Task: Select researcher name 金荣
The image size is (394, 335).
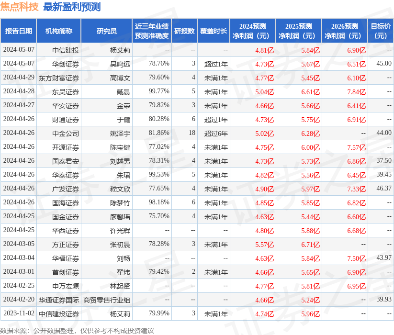Action: [x=124, y=106]
